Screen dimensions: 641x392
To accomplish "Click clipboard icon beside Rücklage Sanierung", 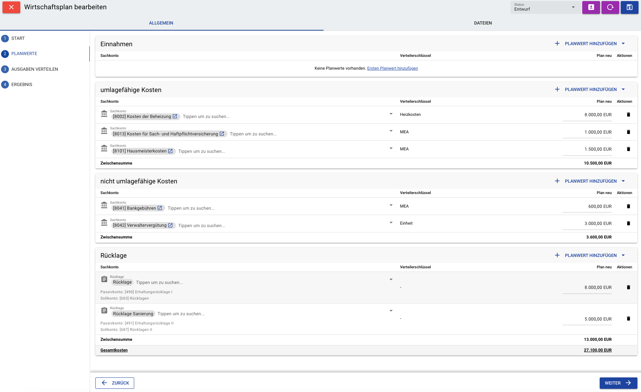I will (x=104, y=311).
